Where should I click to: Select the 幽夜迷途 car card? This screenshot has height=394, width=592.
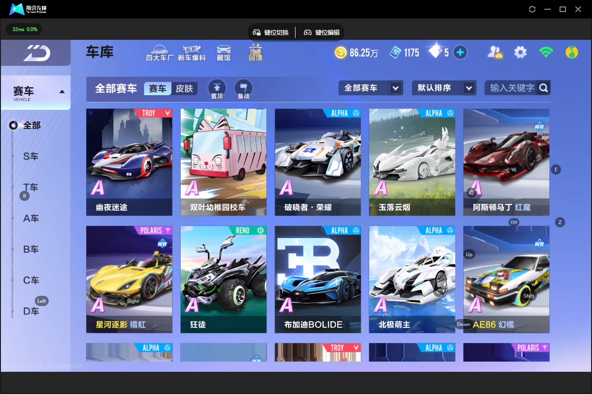129,162
